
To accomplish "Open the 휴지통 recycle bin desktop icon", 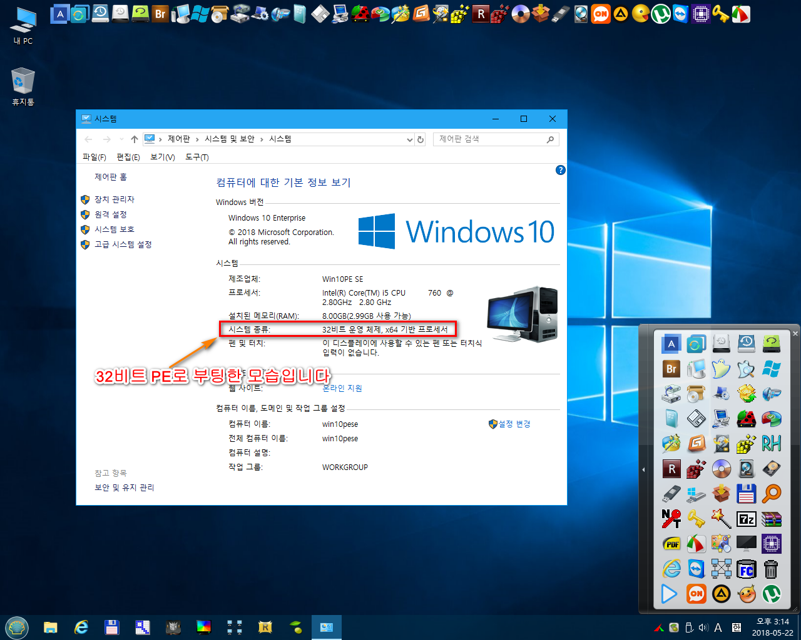I will pos(23,86).
